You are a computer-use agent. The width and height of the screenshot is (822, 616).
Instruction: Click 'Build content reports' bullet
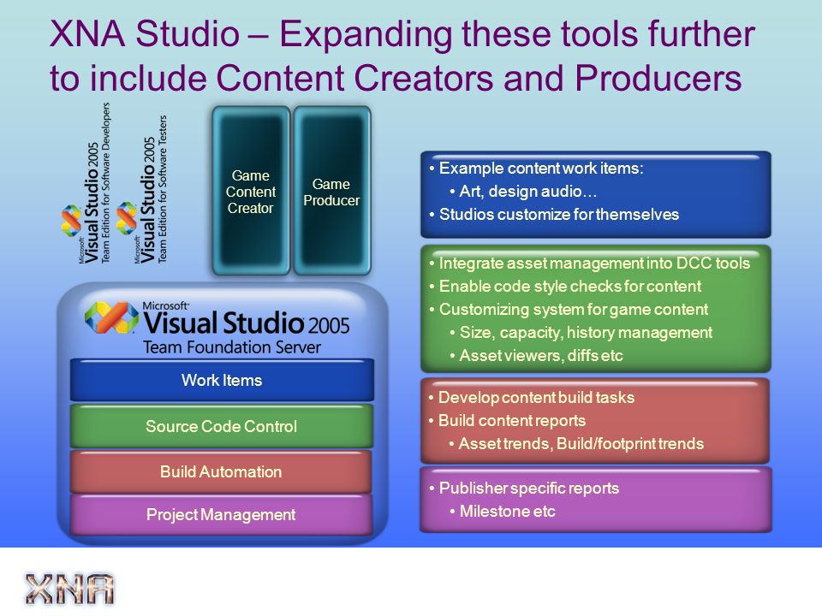pos(512,421)
